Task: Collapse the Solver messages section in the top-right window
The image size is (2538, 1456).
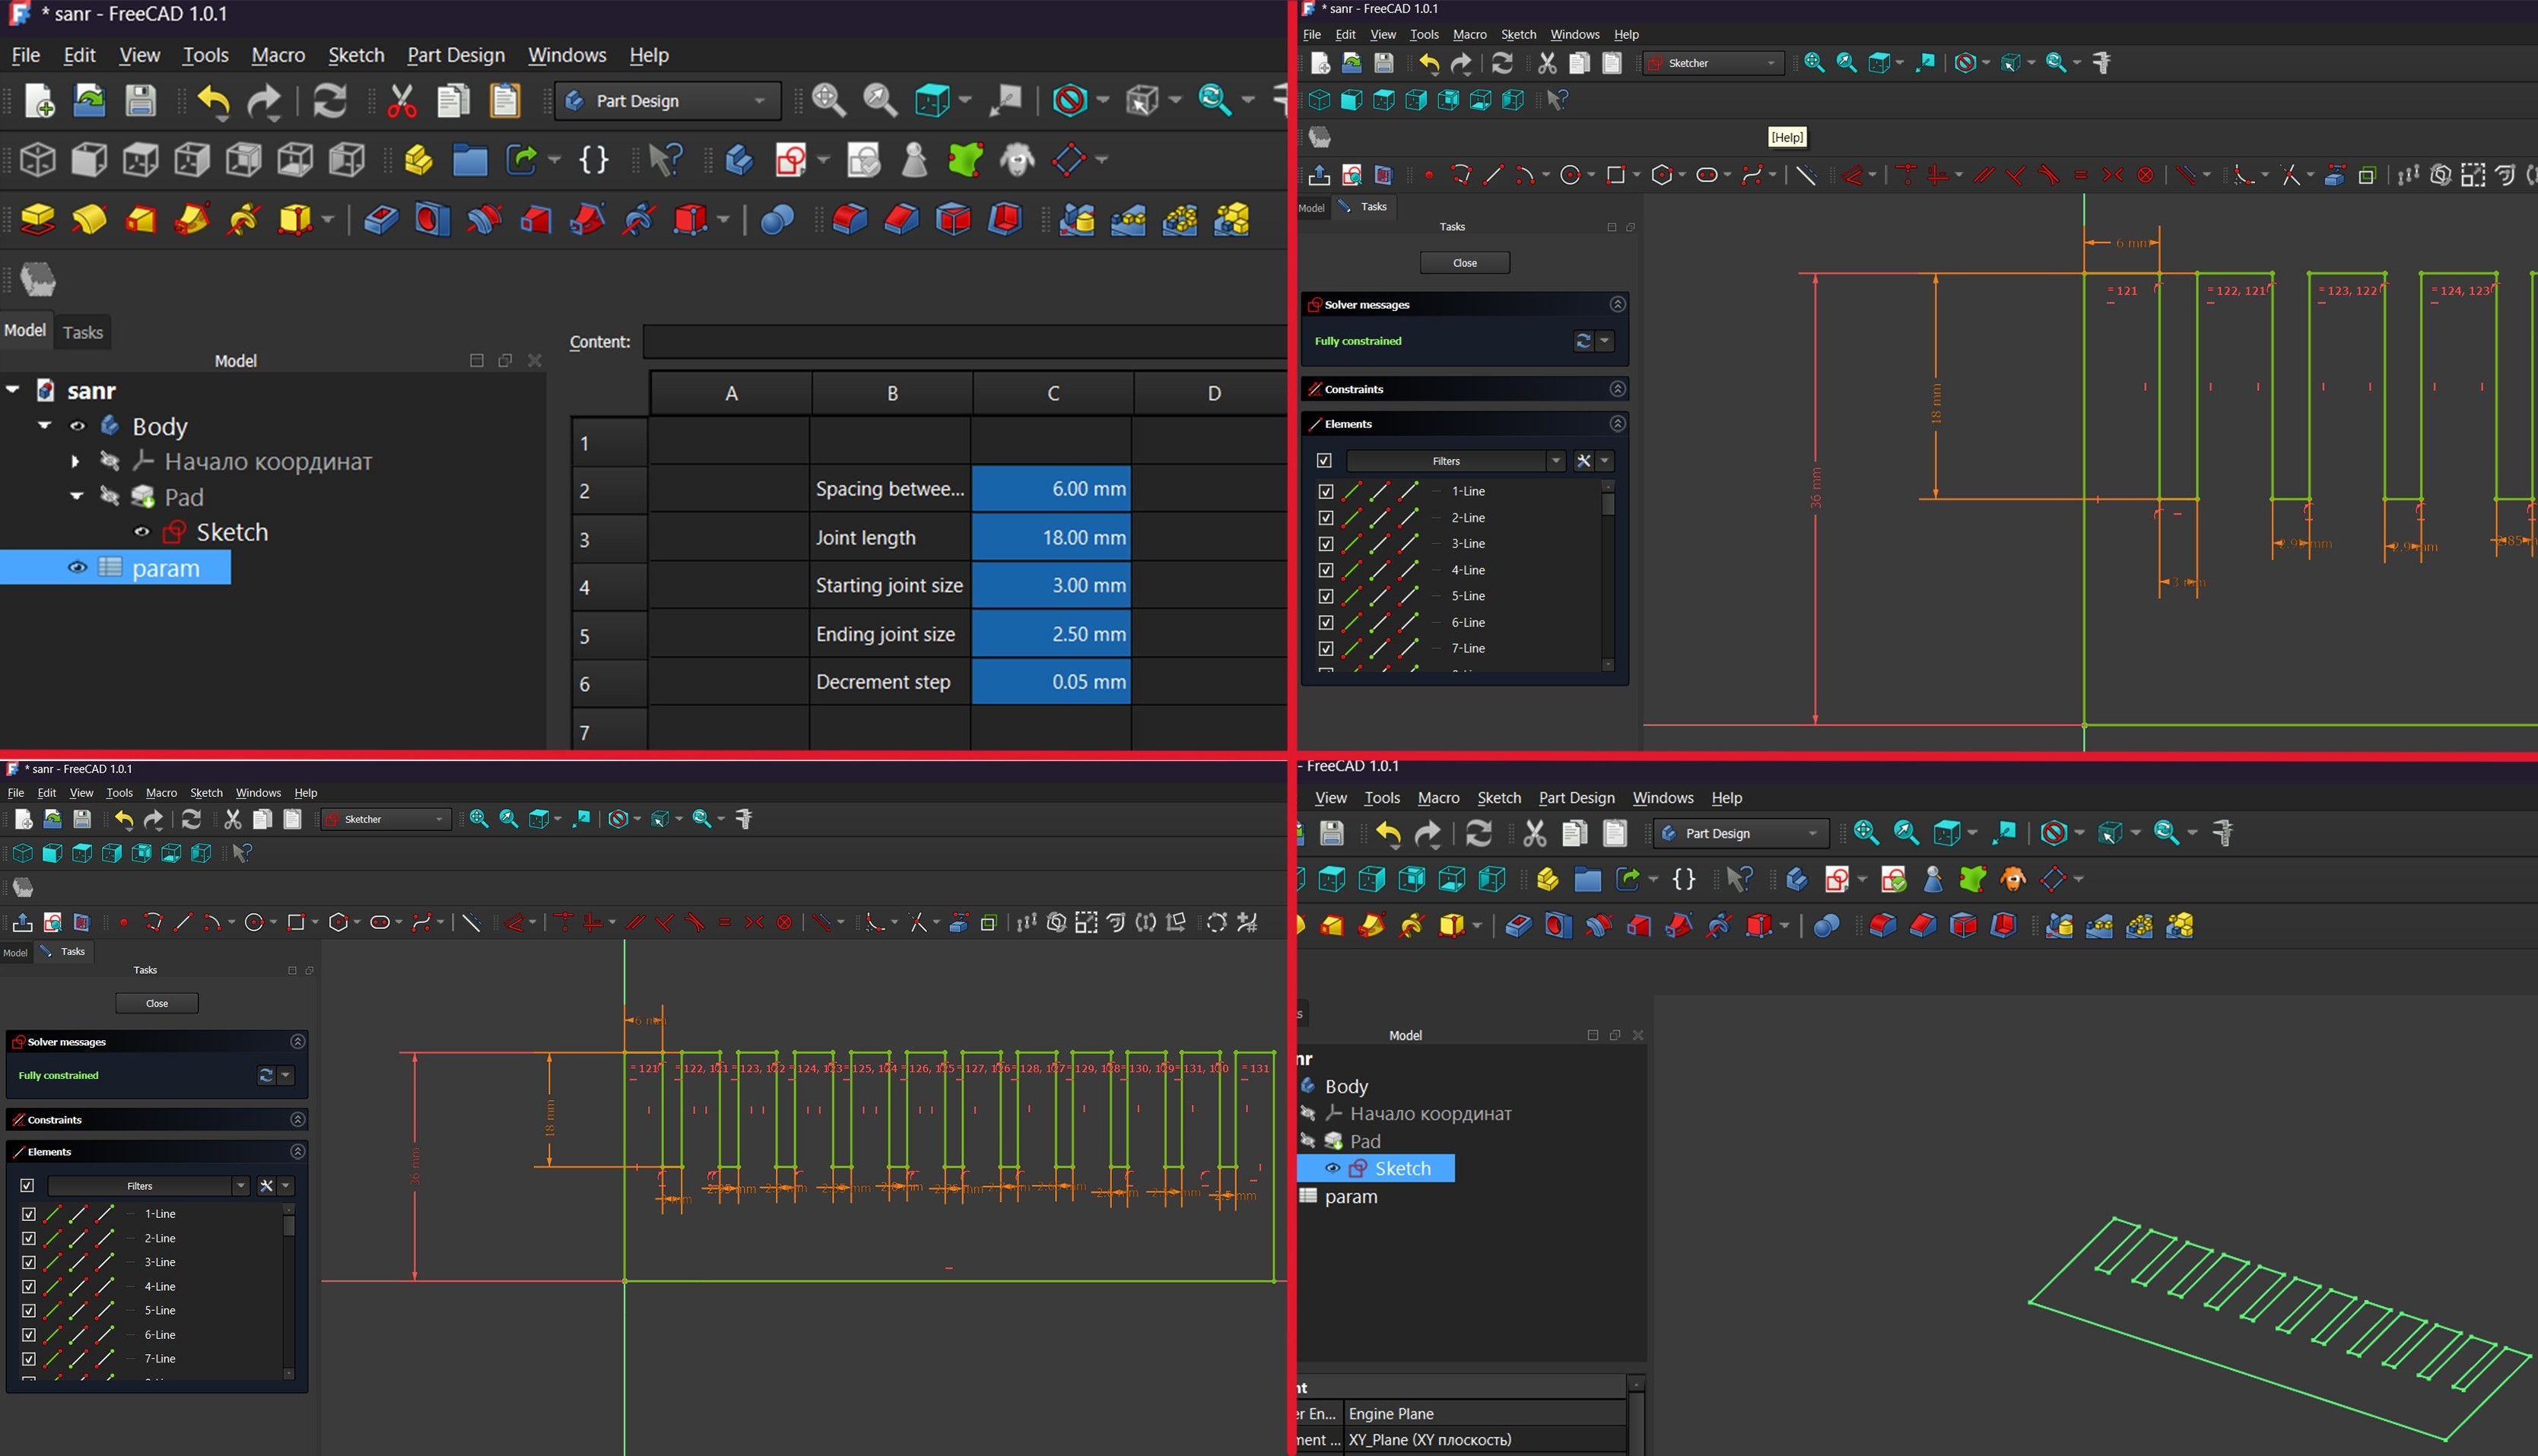Action: [1617, 304]
